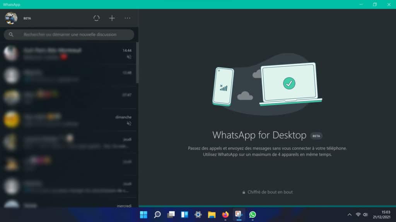Minimize the WhatsApp window

(x=361, y=4)
